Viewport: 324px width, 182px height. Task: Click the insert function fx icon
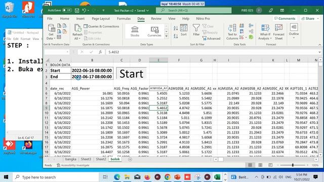(x=100, y=52)
